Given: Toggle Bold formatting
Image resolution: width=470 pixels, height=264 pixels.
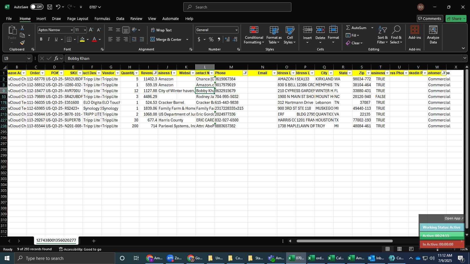Looking at the screenshot, I should (41, 39).
